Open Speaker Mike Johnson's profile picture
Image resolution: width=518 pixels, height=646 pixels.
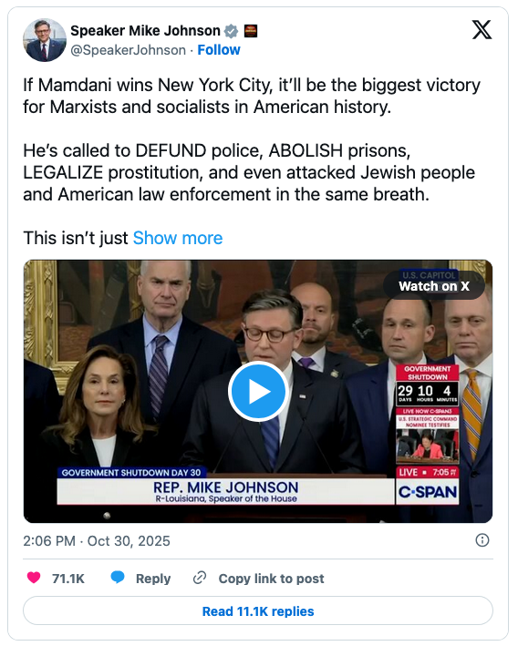pos(45,40)
